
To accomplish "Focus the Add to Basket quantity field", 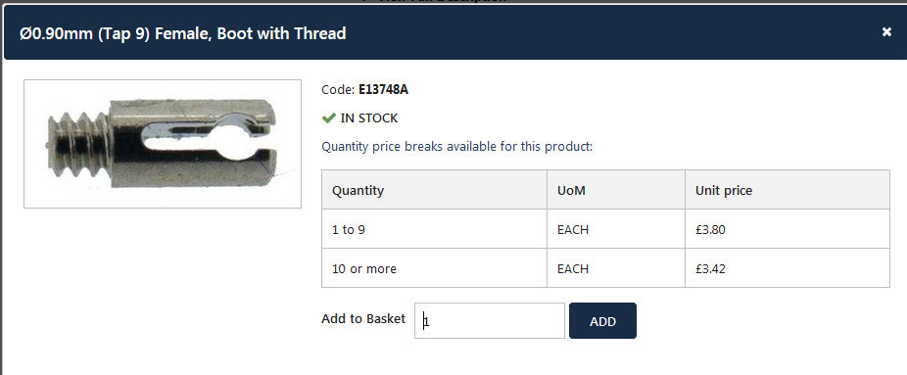I will (x=490, y=321).
